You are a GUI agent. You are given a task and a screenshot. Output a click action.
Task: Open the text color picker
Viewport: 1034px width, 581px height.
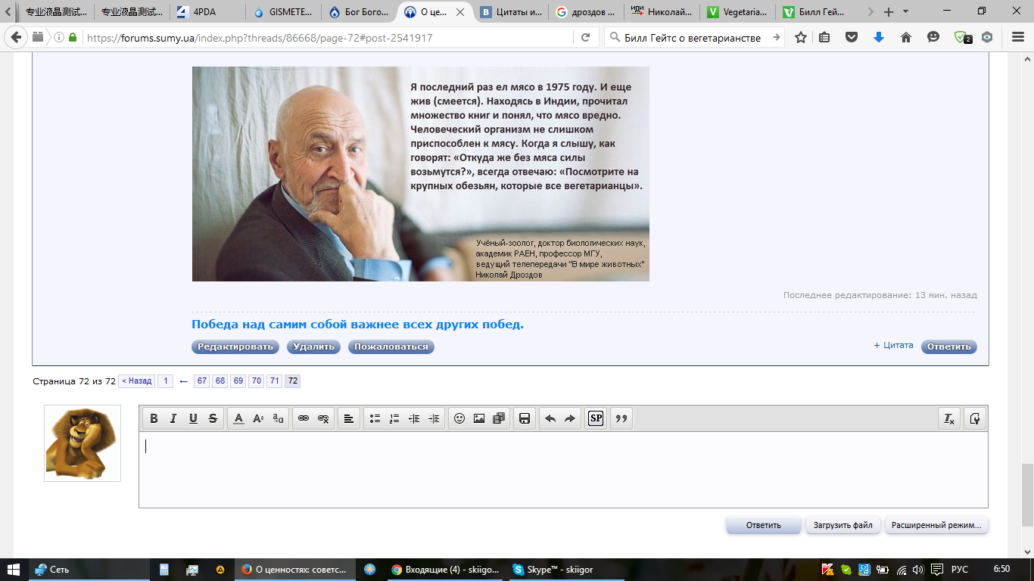(x=238, y=418)
